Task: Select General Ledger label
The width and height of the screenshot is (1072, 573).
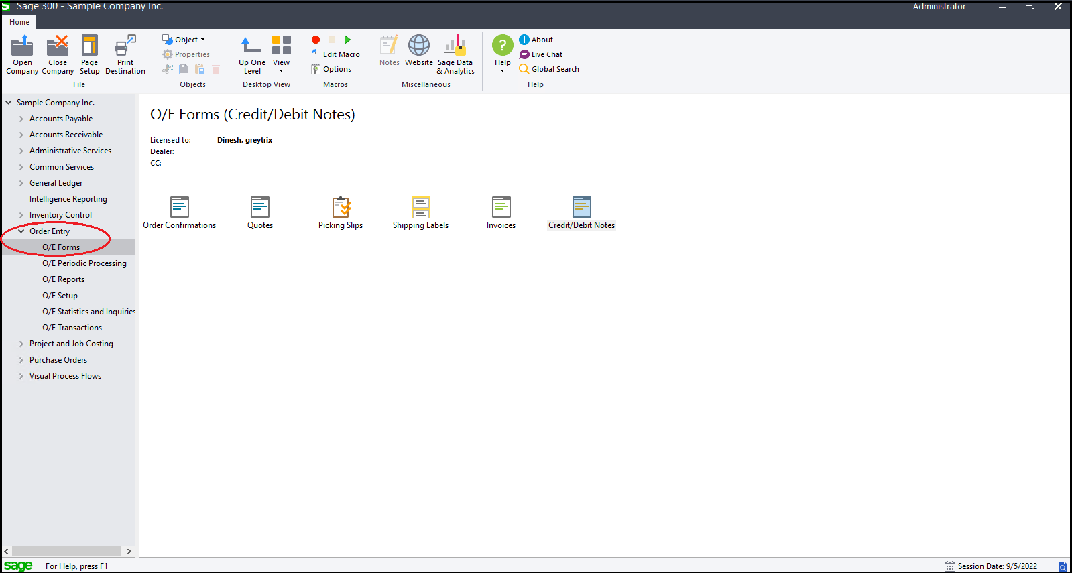Action: click(56, 183)
